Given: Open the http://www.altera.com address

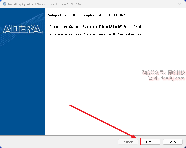Looking at the screenshot, I should click(x=127, y=34).
